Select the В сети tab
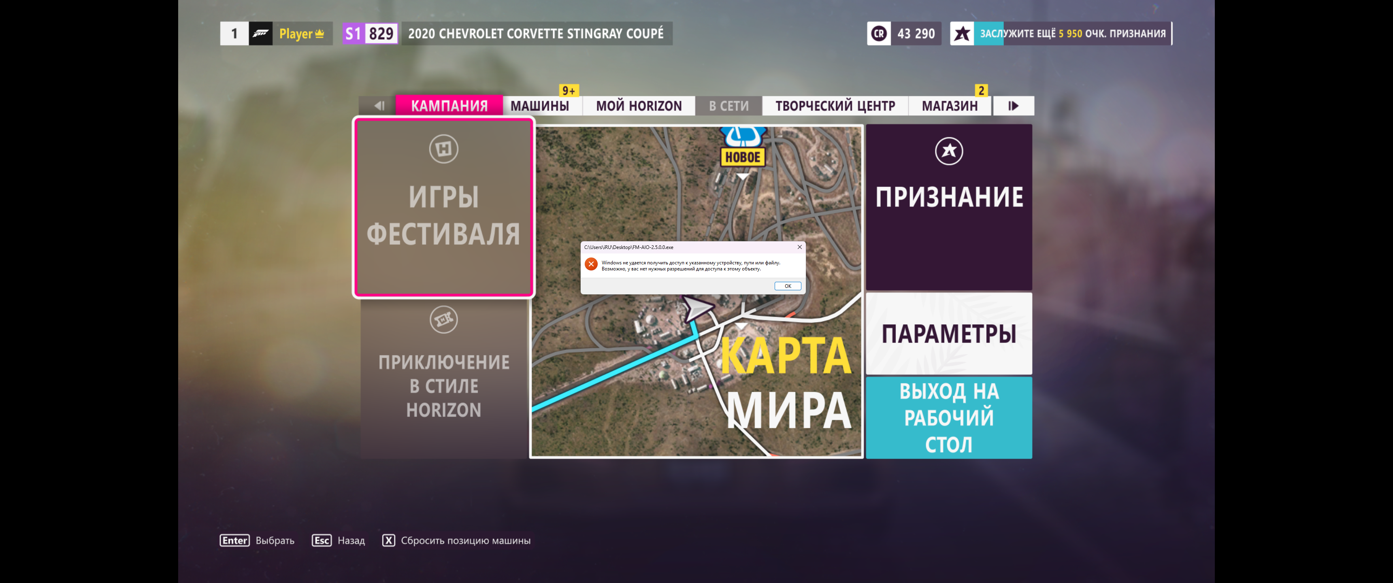Image resolution: width=1393 pixels, height=583 pixels. pos(728,105)
